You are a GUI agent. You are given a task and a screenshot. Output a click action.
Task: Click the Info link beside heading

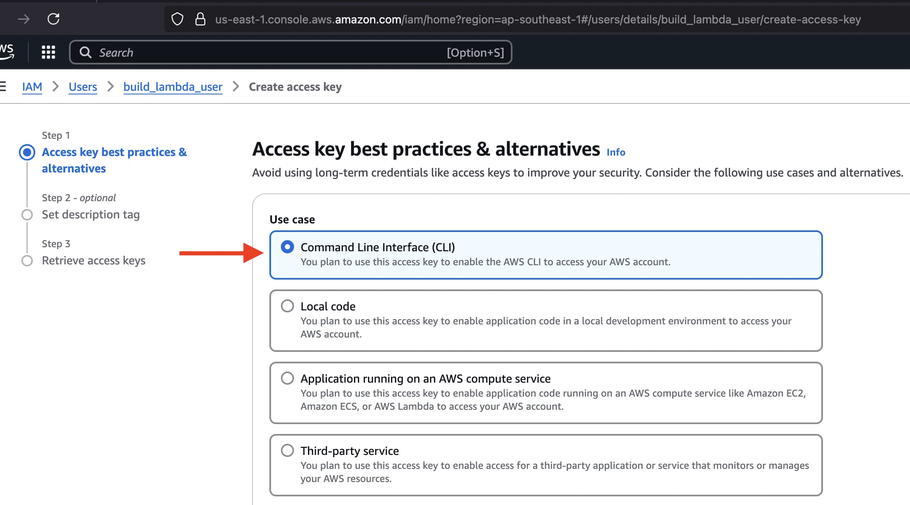616,152
